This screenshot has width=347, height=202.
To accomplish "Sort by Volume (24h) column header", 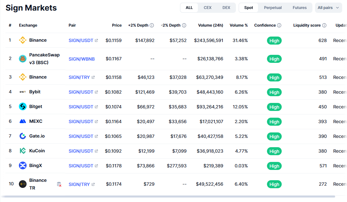I will click(x=211, y=25).
